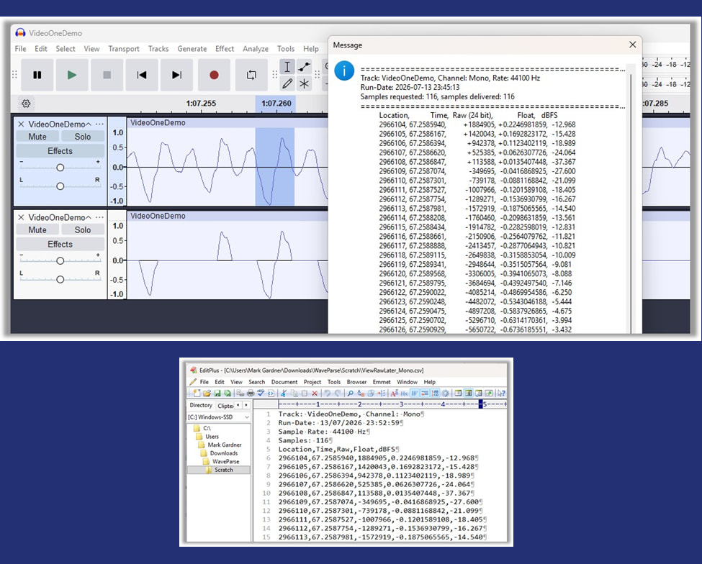Screen dimensions: 702x564
Task: Start playback with the green Play button
Action: click(x=71, y=75)
